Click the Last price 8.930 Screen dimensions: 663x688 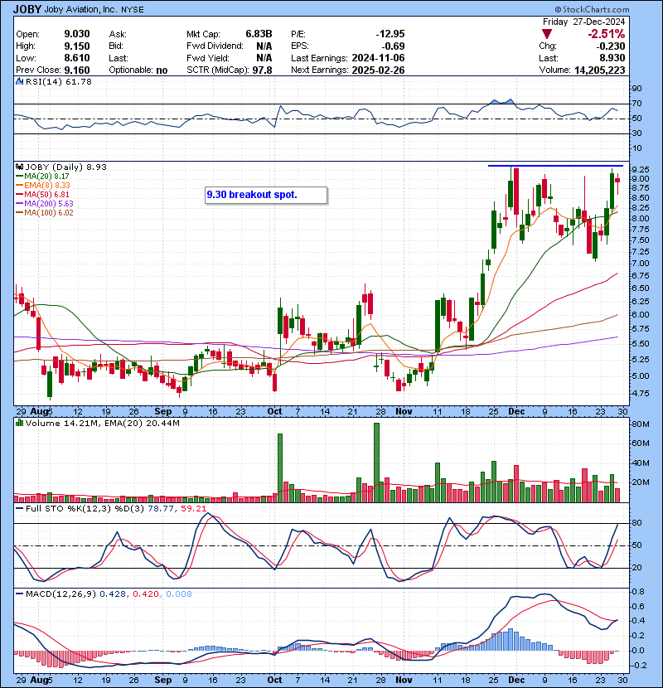pos(612,58)
